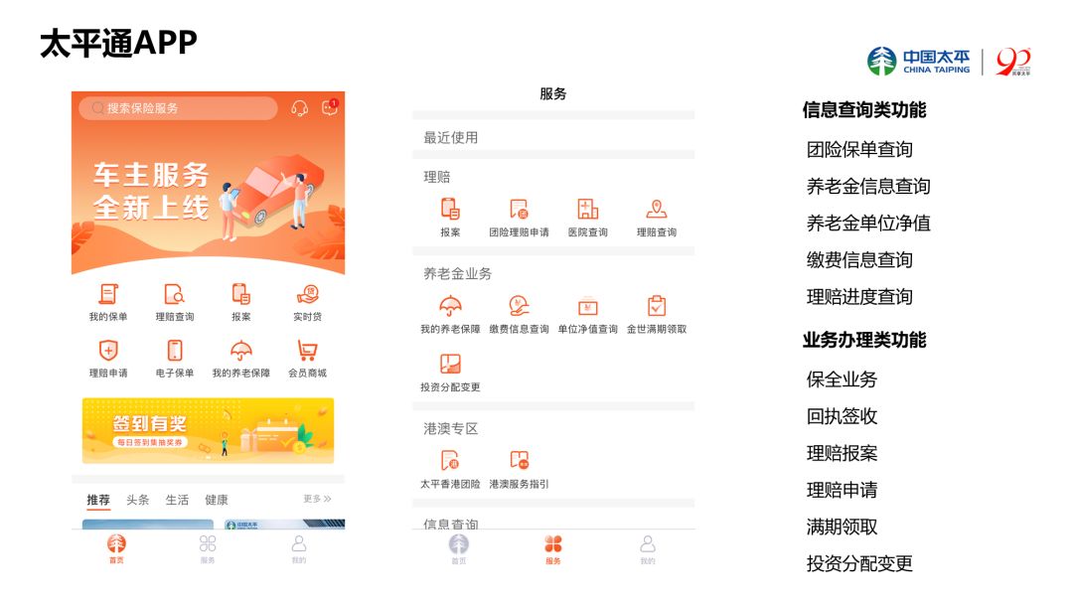Click the 理赔申请 list item on the right
The image size is (1073, 604).
point(842,491)
